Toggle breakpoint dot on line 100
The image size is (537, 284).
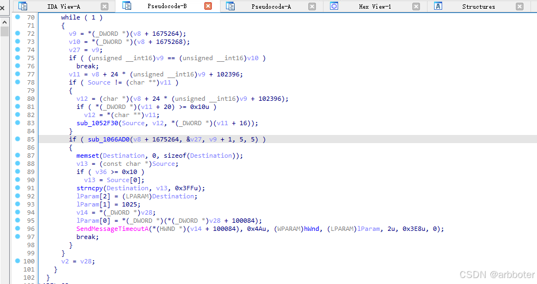[x=17, y=261]
